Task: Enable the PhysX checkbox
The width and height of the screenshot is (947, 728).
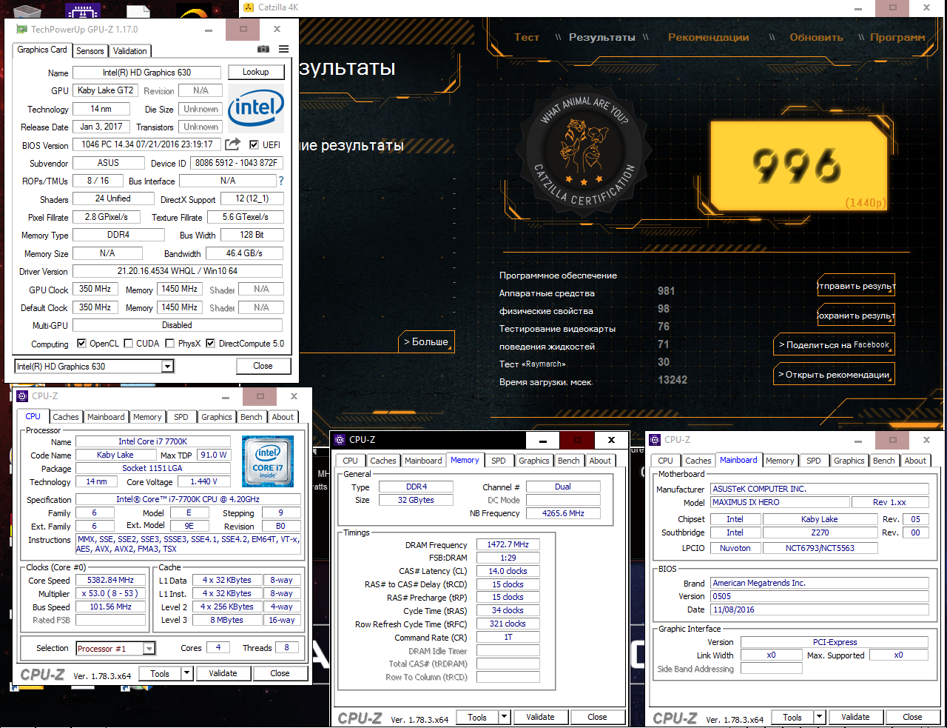Action: [x=170, y=343]
